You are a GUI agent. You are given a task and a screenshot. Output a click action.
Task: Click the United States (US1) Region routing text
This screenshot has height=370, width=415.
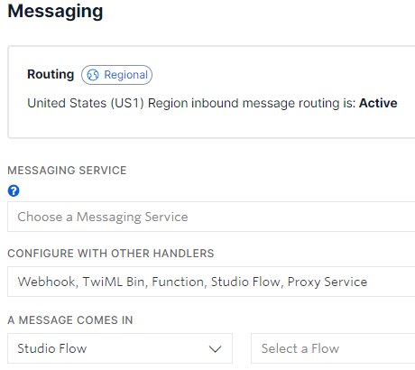(191, 103)
